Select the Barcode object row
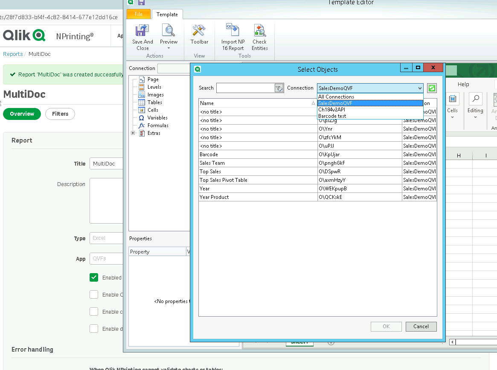Image resolution: width=497 pixels, height=370 pixels. click(x=317, y=154)
